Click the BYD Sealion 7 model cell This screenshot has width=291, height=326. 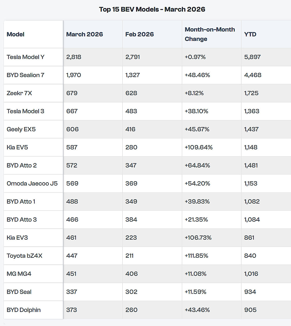(x=33, y=75)
